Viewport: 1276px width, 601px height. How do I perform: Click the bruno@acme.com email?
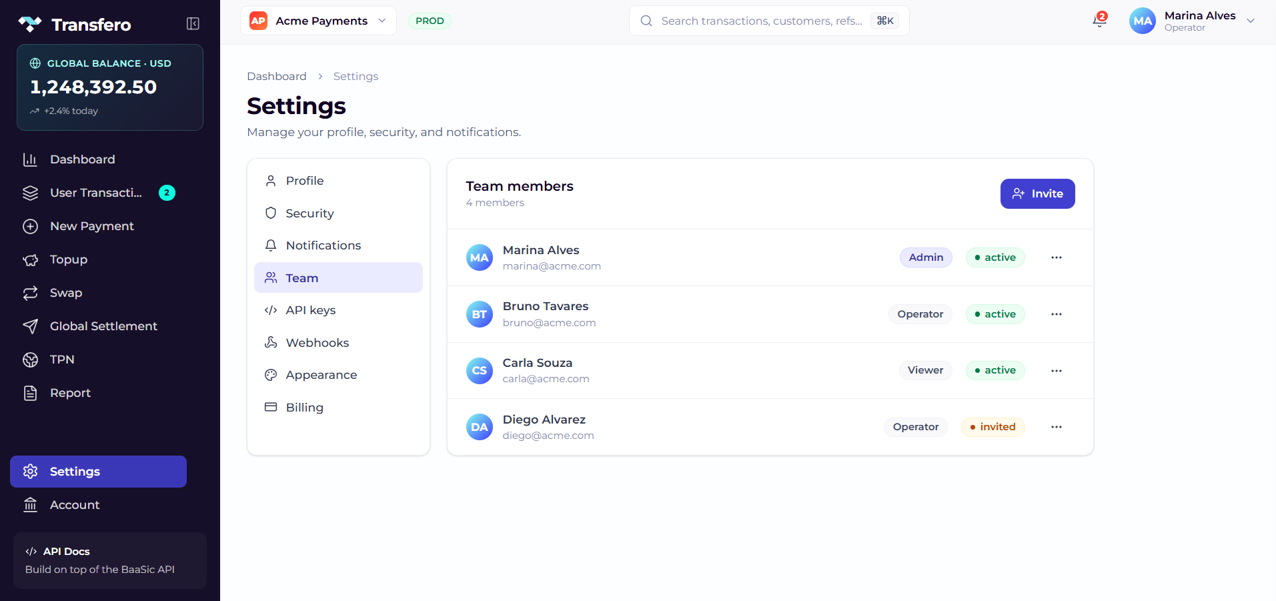549,323
